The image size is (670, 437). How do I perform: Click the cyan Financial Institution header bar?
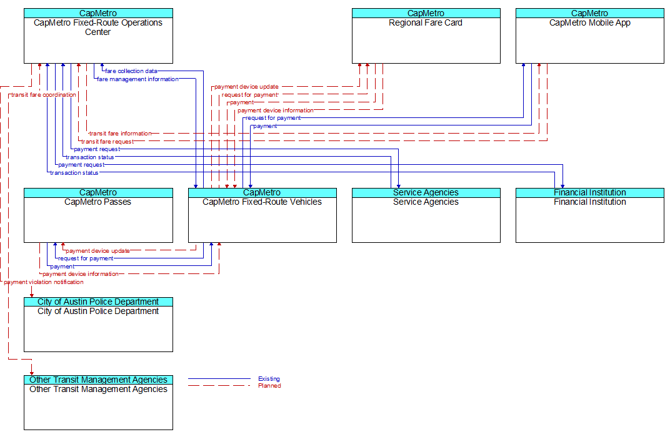(589, 193)
